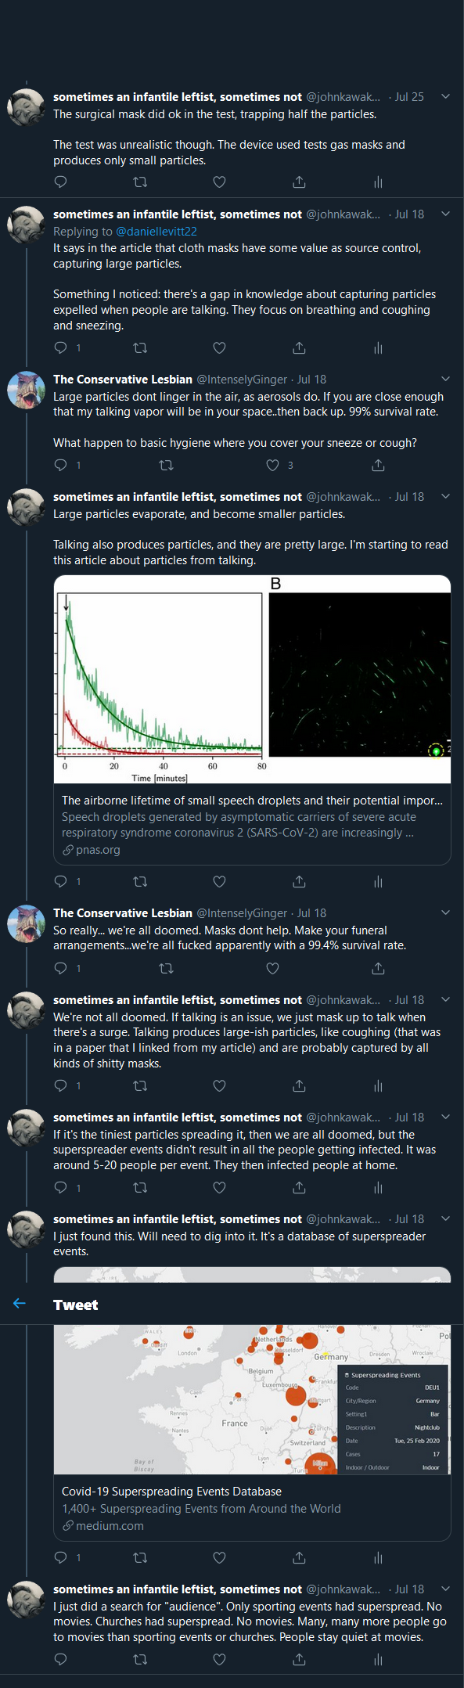This screenshot has width=464, height=1688.
Task: Click the back arrow beside Tweet header
Action: (x=20, y=1303)
